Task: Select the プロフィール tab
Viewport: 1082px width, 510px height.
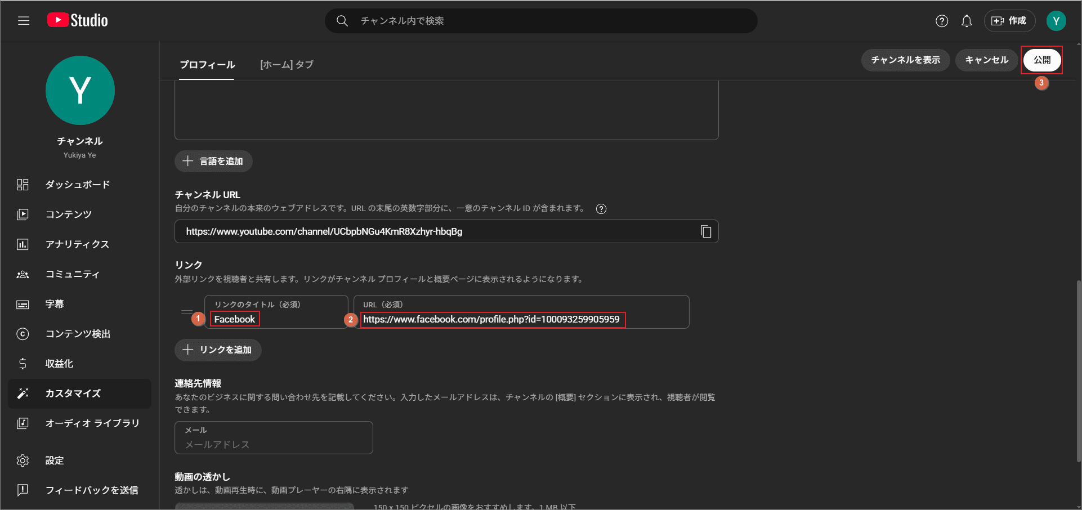Action: point(207,65)
